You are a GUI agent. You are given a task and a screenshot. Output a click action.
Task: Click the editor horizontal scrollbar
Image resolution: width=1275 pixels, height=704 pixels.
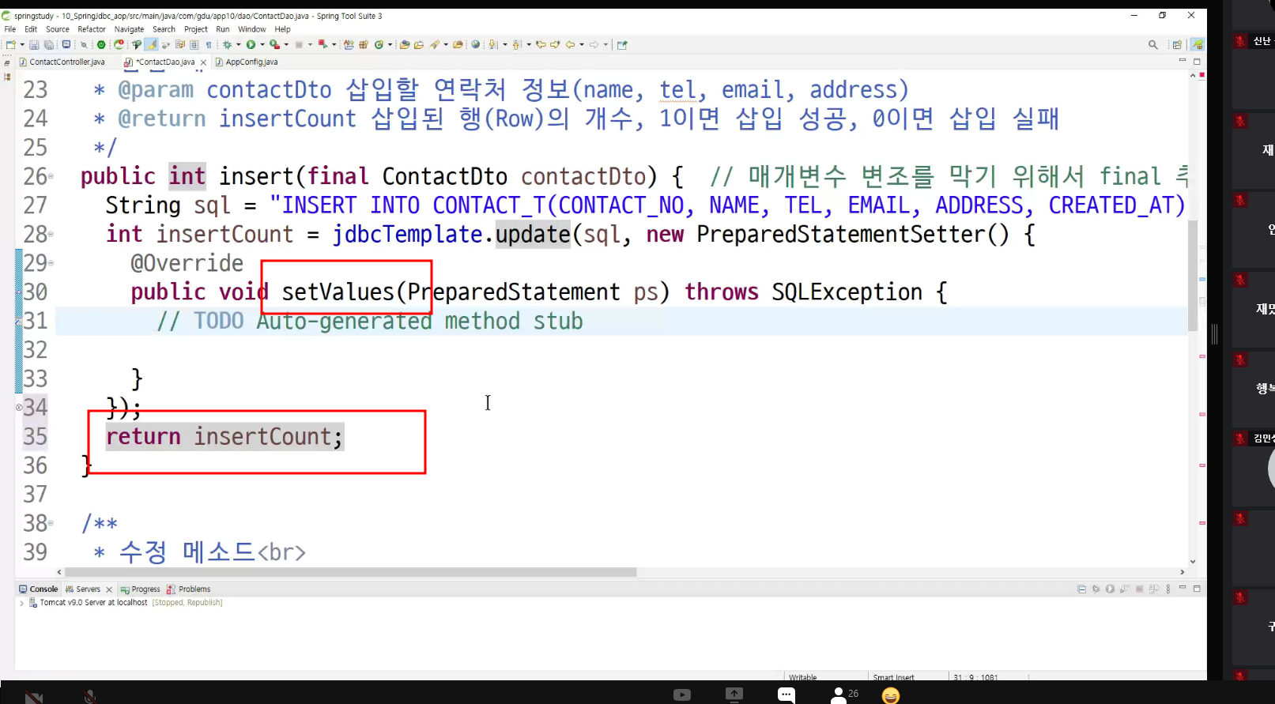(x=351, y=572)
